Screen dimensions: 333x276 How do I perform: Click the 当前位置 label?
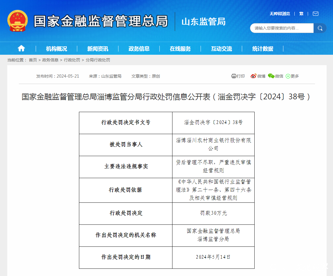coord(17,60)
